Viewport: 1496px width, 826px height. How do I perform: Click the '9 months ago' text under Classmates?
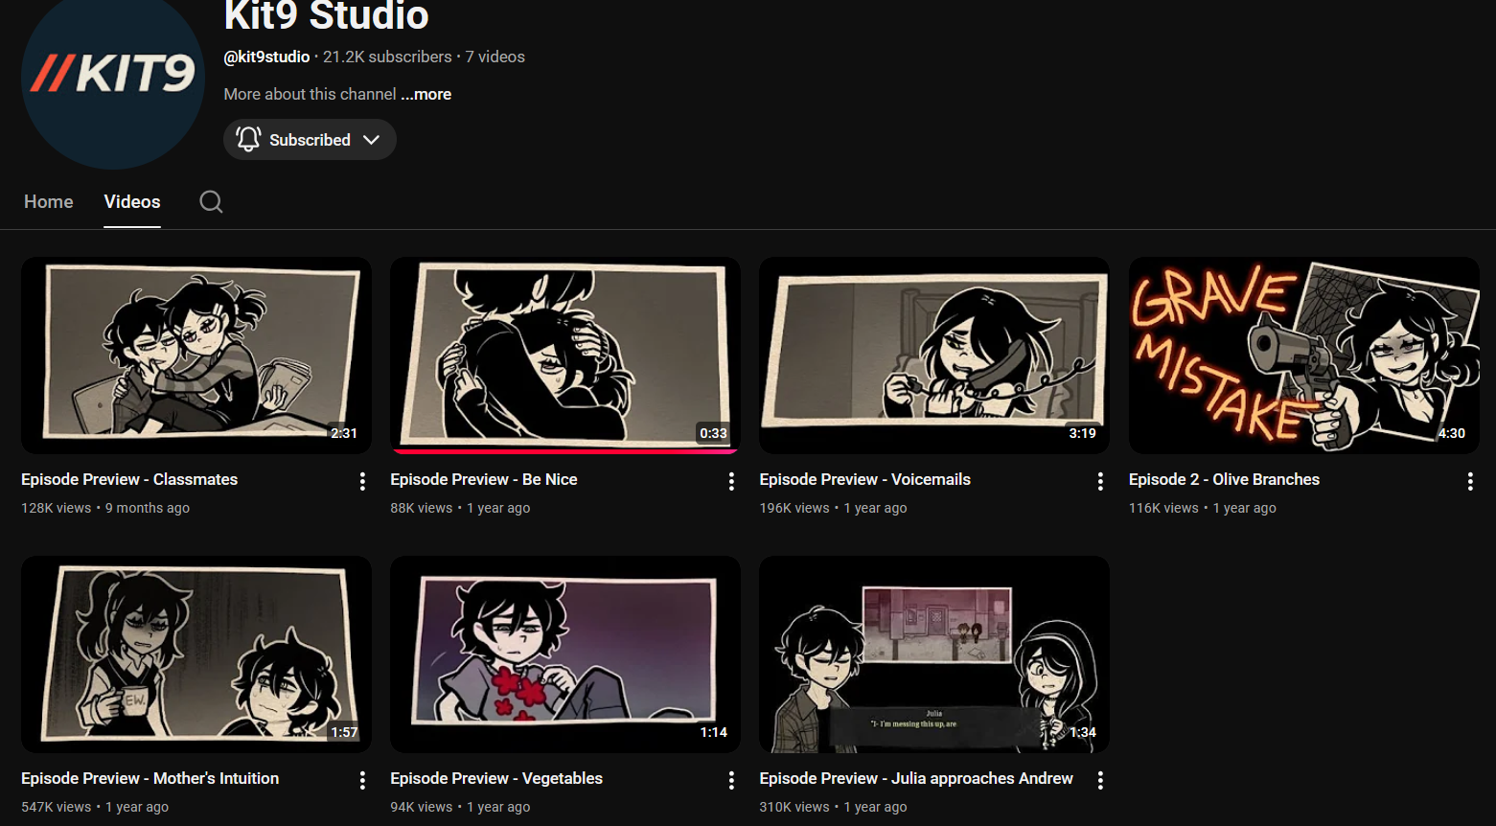(x=148, y=508)
